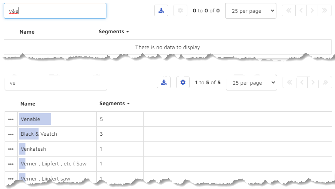Open the blue gear settings icon
This screenshot has width=335, height=189.
point(183,82)
